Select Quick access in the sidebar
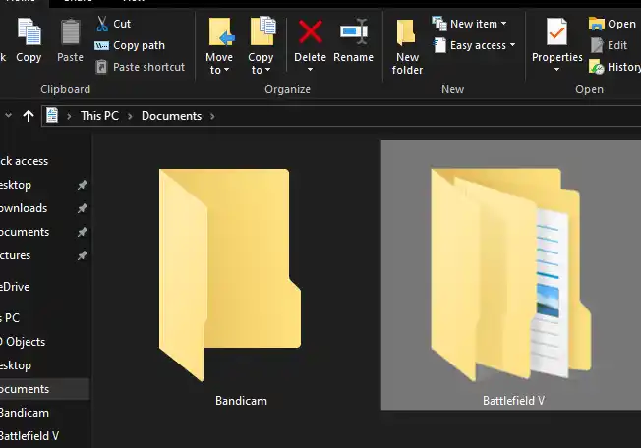641x448 pixels. [x=24, y=161]
